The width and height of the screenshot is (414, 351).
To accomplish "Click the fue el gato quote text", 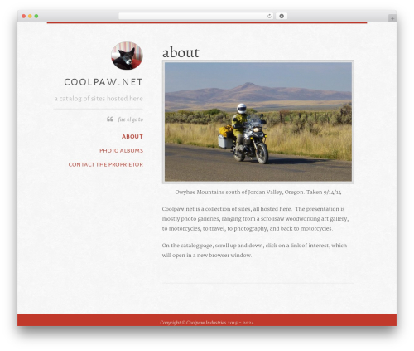I will coord(131,119).
